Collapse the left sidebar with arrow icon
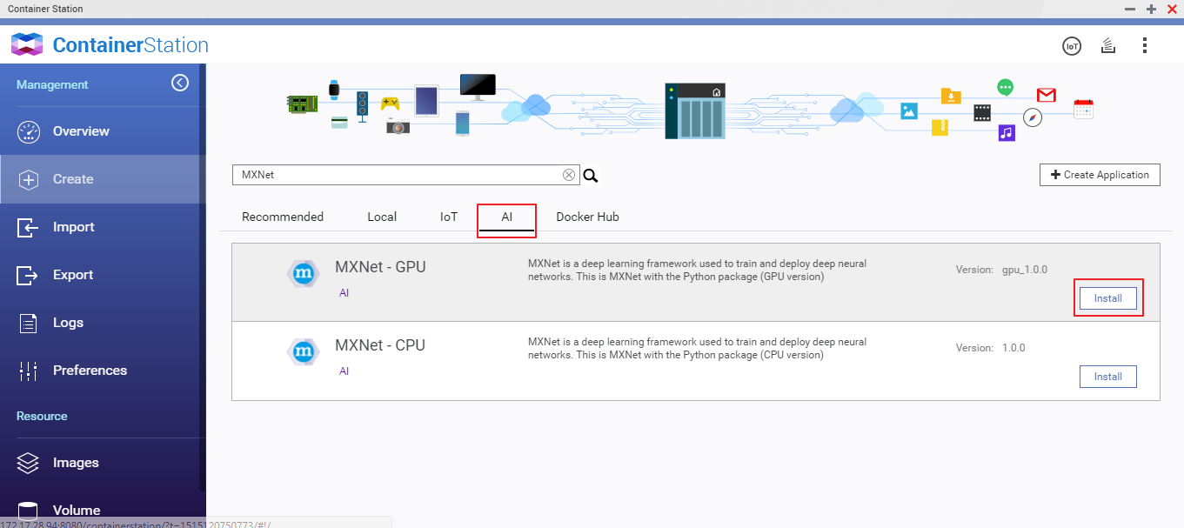 tap(180, 83)
